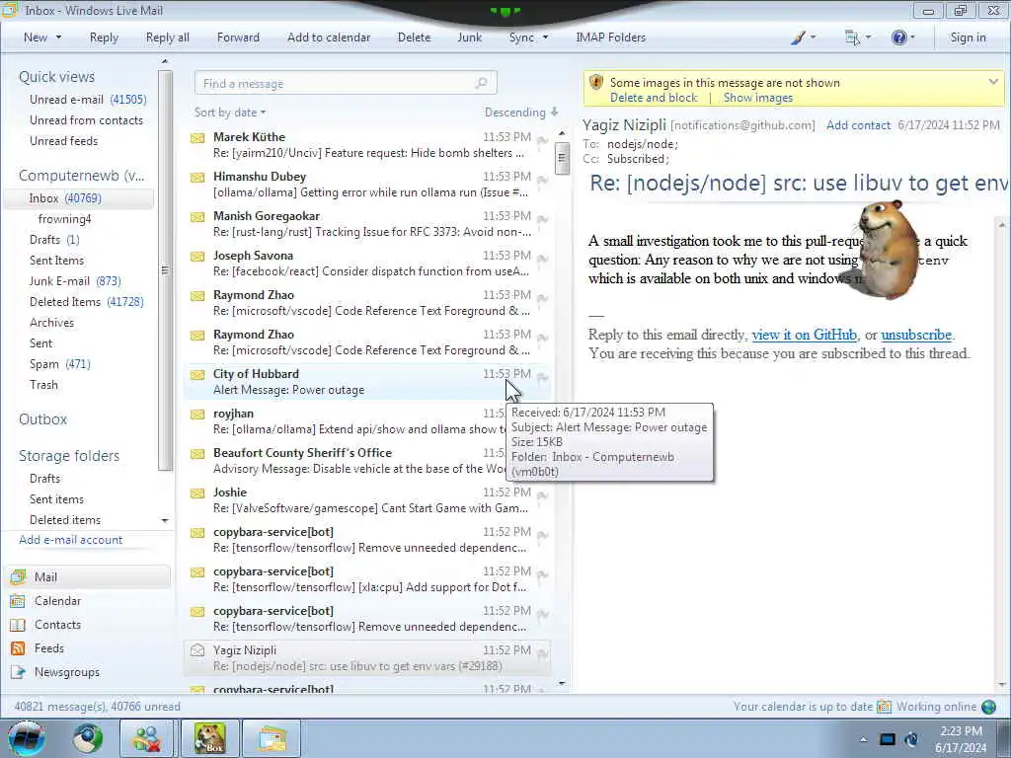This screenshot has height=758, width=1011.
Task: Click Add to calendar
Action: click(x=329, y=38)
